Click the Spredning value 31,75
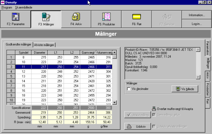212x134 pixels. pos(88,117)
